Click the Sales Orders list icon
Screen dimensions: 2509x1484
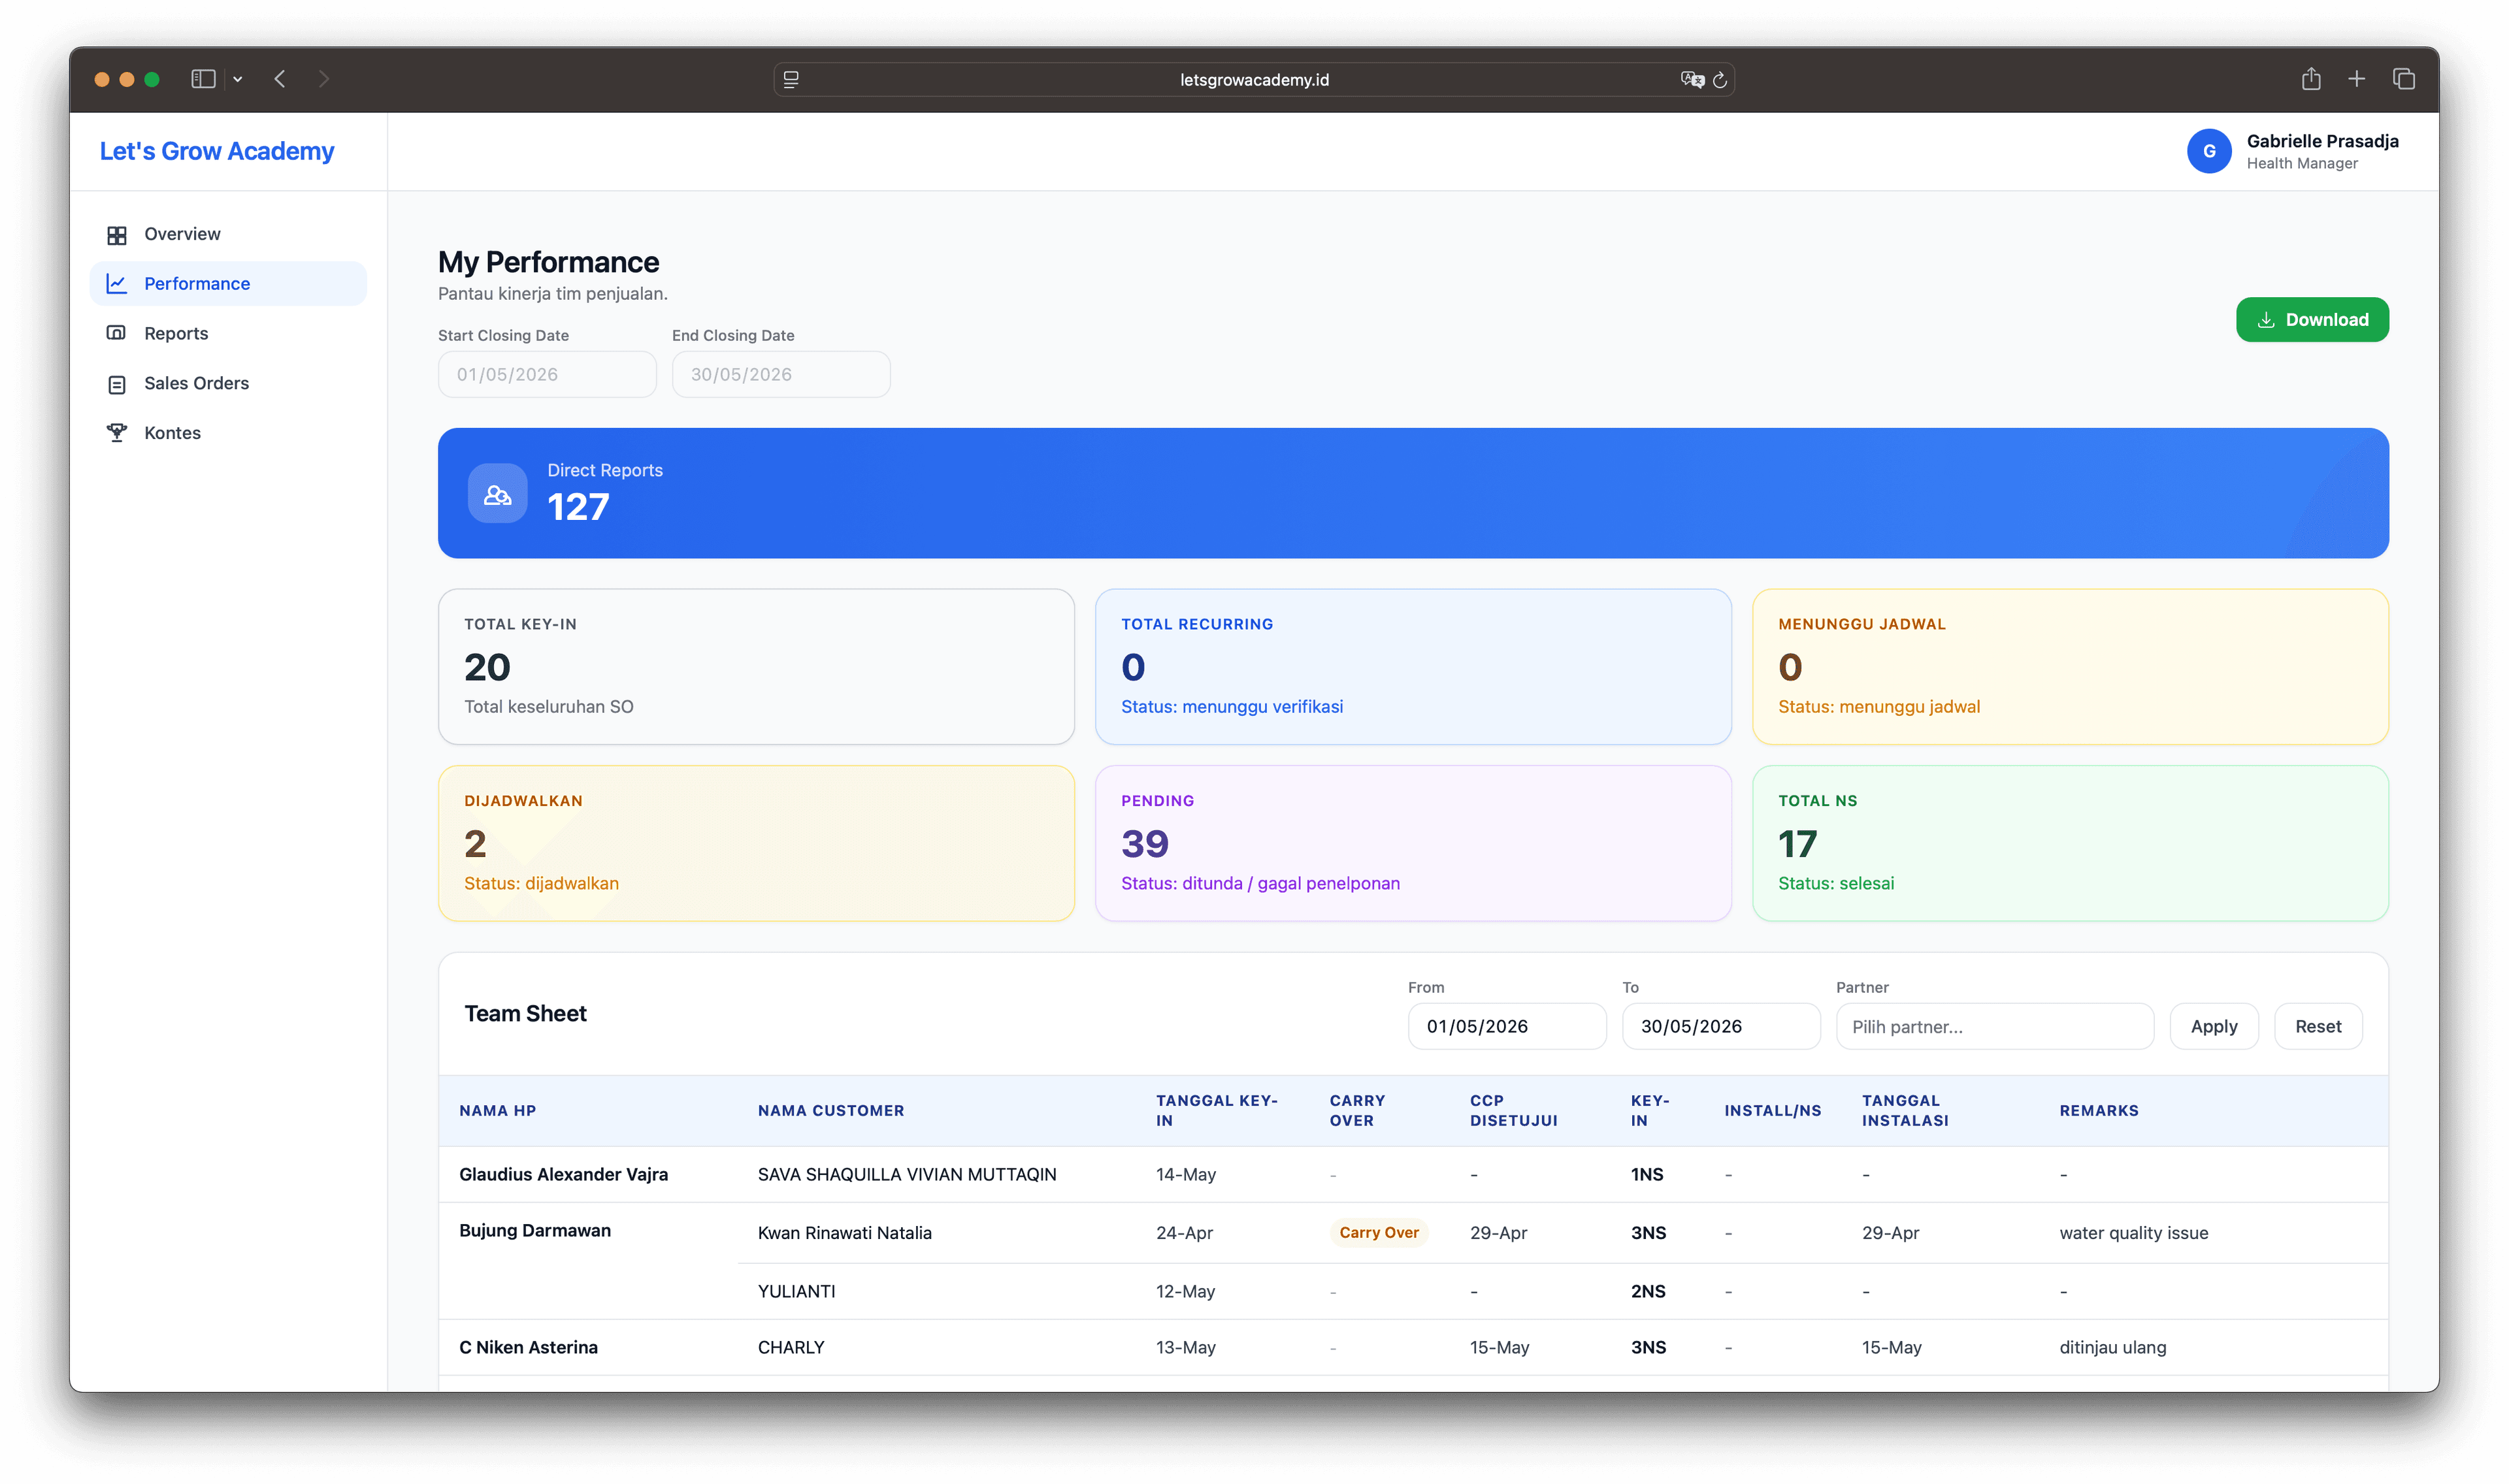[117, 384]
